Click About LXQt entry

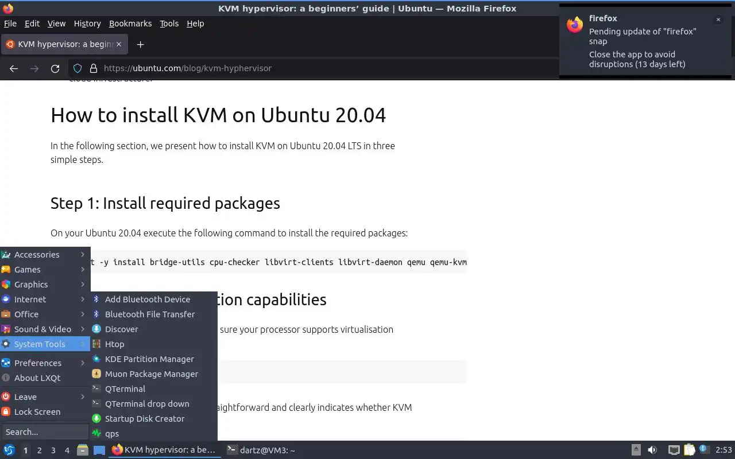pyautogui.click(x=45, y=378)
